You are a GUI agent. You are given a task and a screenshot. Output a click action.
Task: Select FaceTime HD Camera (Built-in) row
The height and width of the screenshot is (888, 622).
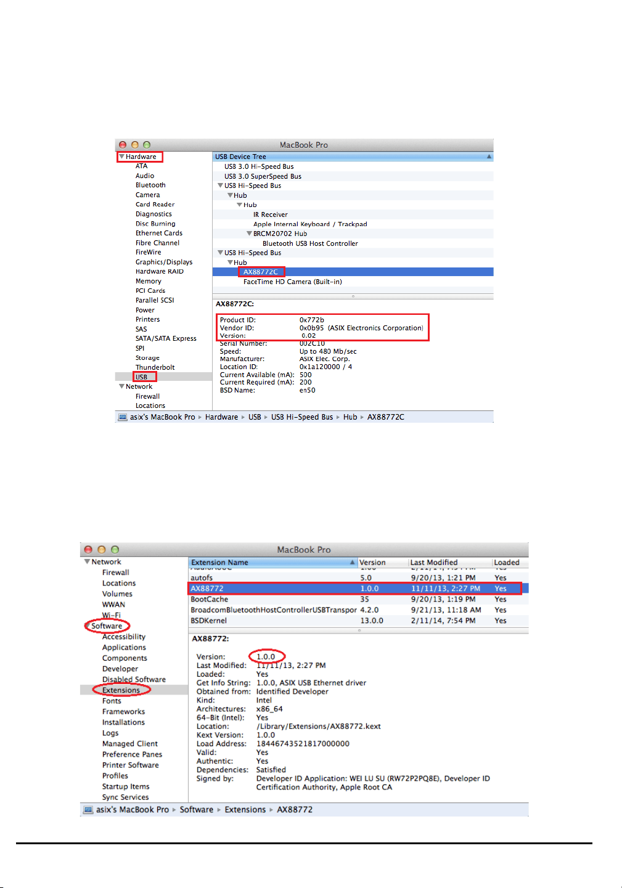point(353,282)
